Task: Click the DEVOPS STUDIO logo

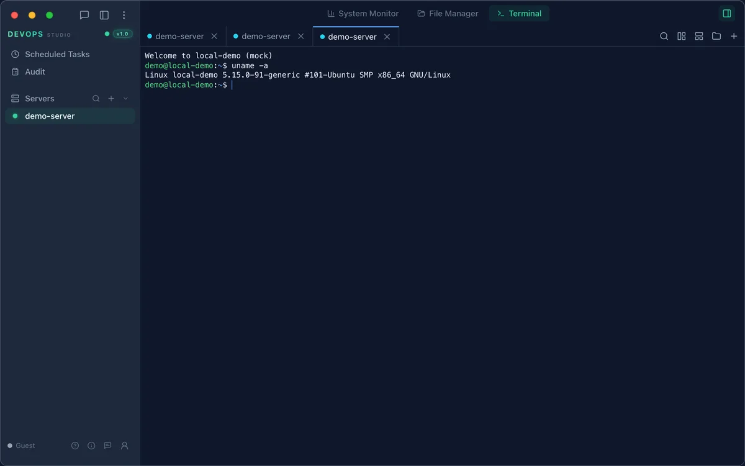Action: [39, 34]
